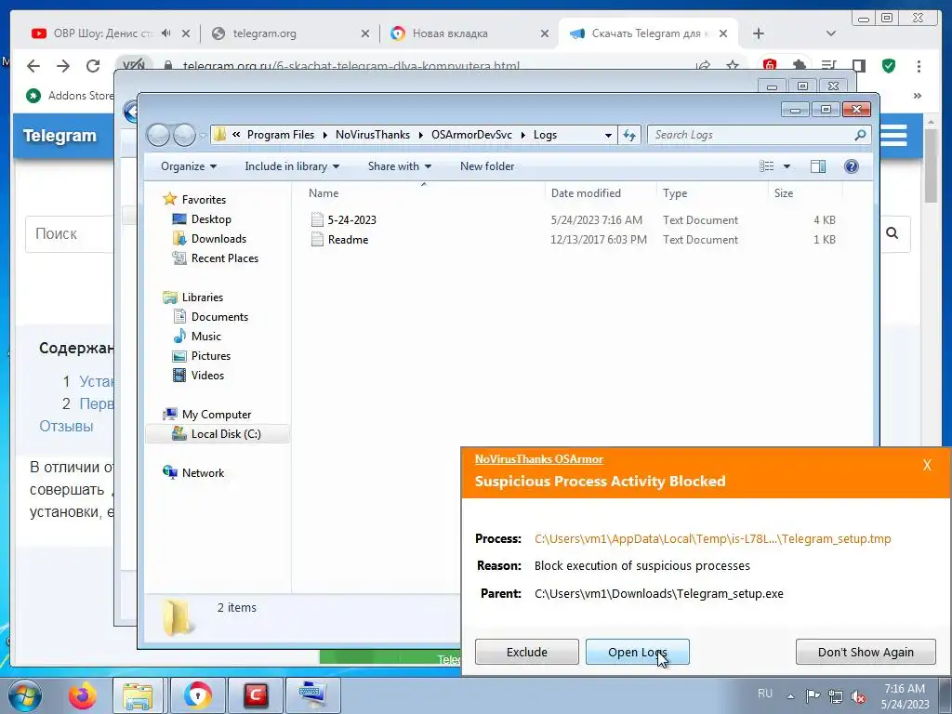This screenshot has height=714, width=952.
Task: Click magnifier icon in Search Logs box
Action: tap(860, 135)
